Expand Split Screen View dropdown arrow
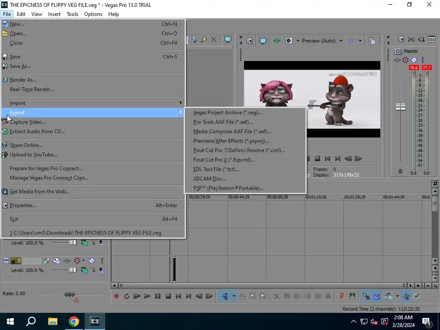 tap(297, 41)
